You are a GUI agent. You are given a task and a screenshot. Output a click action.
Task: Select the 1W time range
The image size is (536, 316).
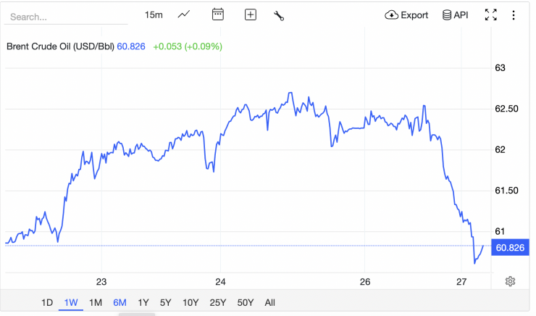(71, 302)
